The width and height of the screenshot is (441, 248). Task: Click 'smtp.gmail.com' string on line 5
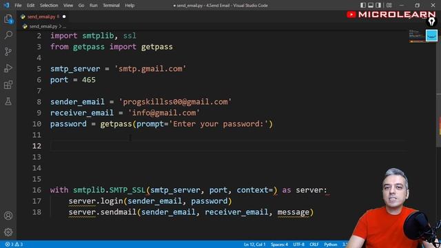[x=150, y=69]
